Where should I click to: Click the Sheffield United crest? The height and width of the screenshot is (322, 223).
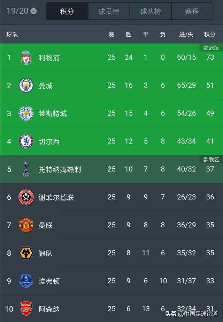click(x=26, y=197)
